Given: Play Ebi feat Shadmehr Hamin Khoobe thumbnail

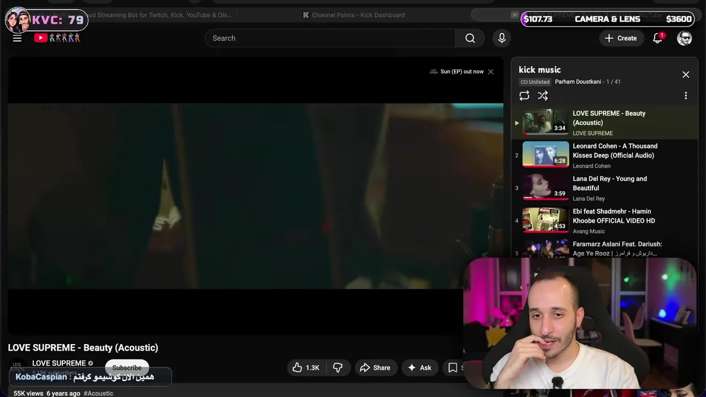Looking at the screenshot, I should [x=545, y=219].
